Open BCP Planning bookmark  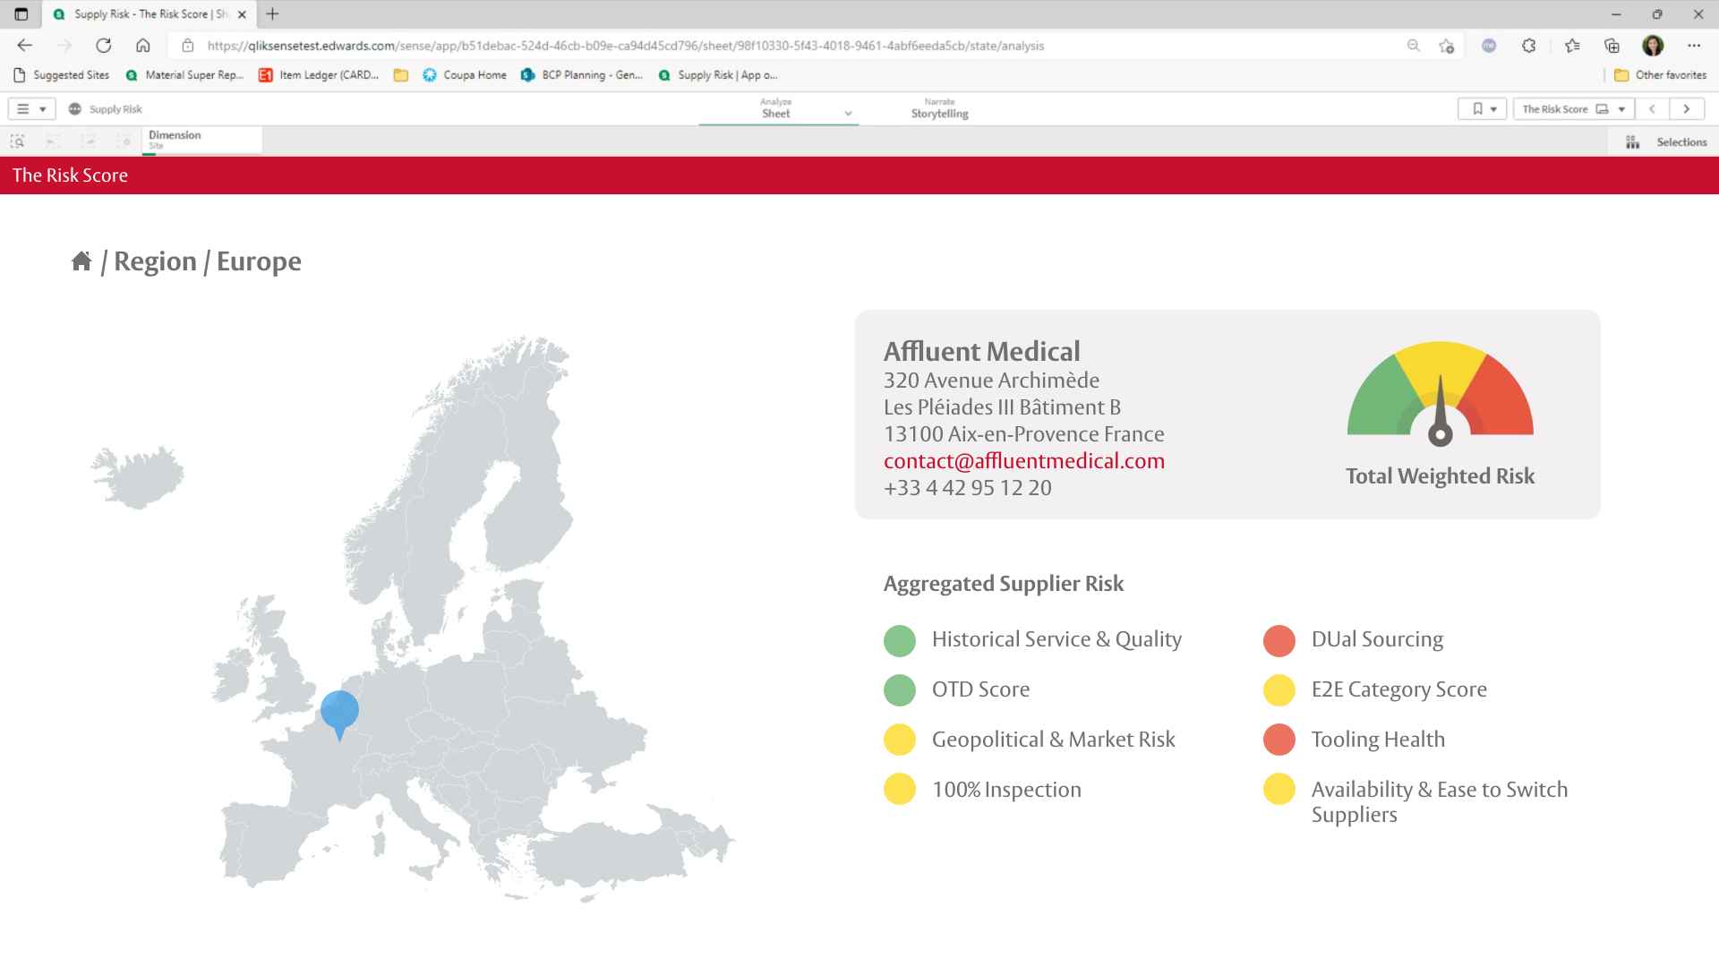(582, 75)
